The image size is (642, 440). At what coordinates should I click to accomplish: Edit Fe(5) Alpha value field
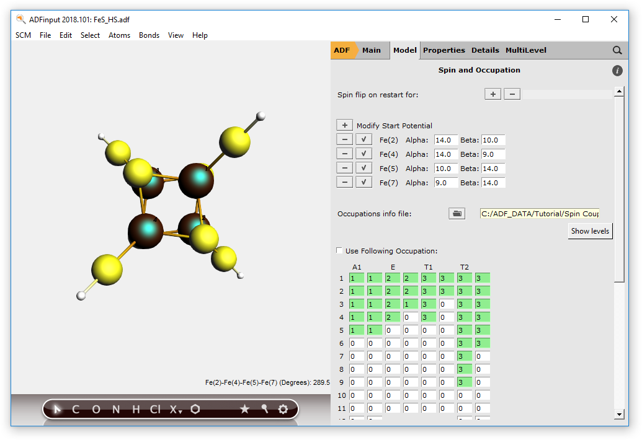tap(445, 169)
